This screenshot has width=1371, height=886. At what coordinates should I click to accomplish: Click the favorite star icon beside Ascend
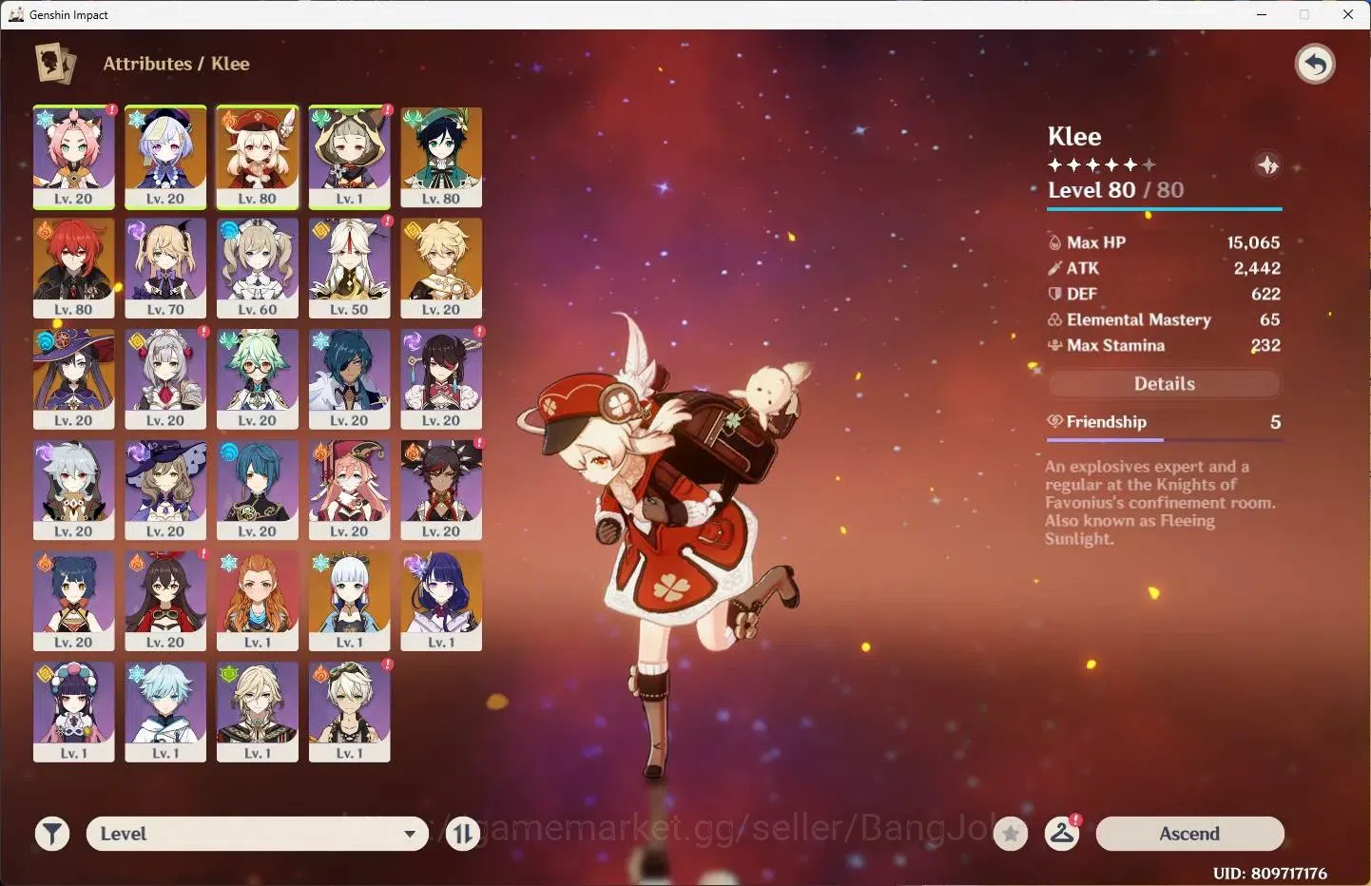click(x=1011, y=834)
